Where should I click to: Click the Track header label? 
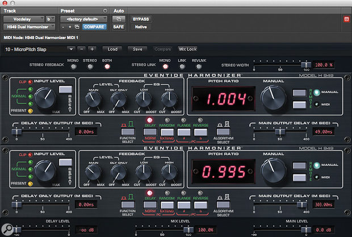(10, 11)
